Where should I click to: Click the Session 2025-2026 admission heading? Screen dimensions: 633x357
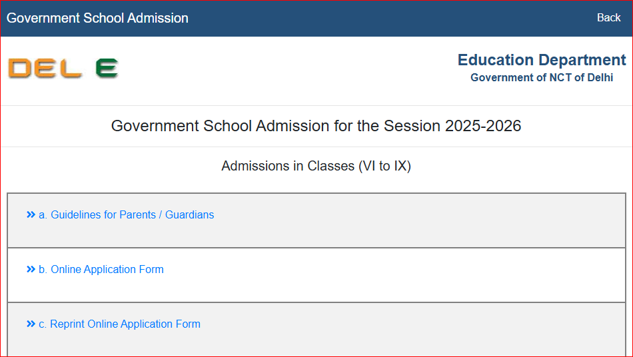[x=316, y=126]
